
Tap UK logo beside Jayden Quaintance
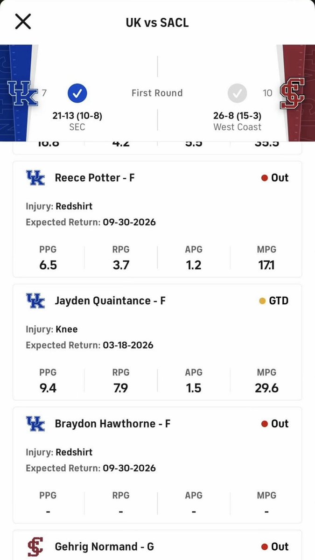35,301
